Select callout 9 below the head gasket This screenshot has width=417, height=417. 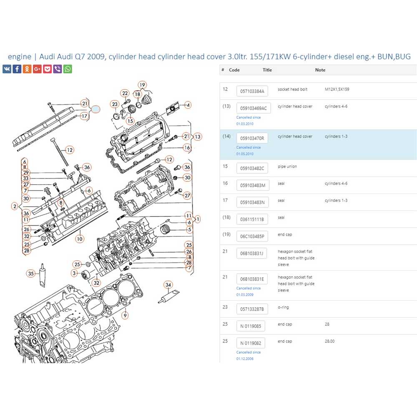[x=125, y=316]
